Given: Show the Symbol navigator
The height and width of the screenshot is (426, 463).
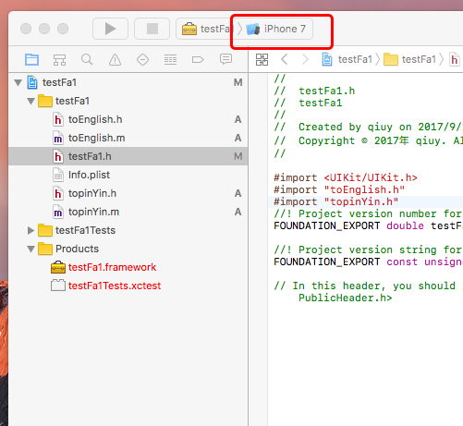Looking at the screenshot, I should (59, 59).
